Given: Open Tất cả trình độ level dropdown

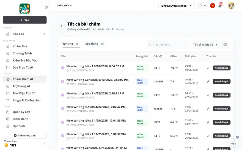Looking at the screenshot, I should pos(205,45).
